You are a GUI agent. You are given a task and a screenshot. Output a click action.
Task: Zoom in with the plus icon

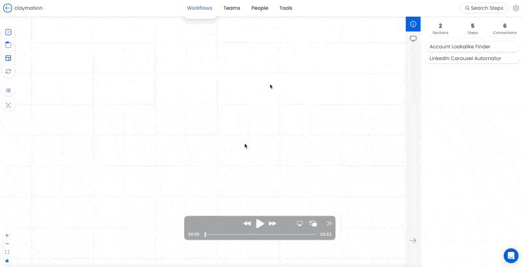[x=7, y=236]
